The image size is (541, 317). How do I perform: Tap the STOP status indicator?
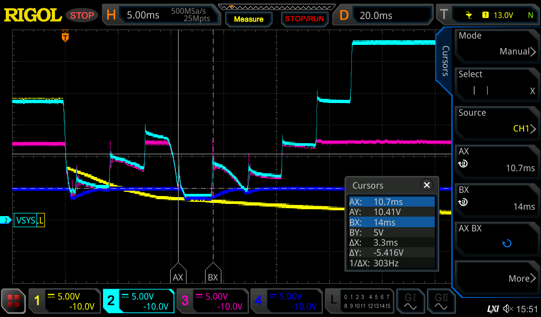(82, 15)
